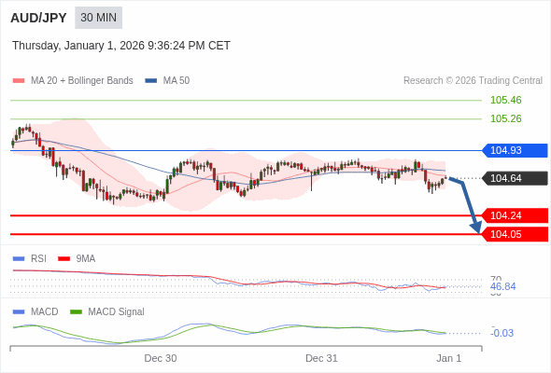Click the MACD blue legend swatch
The image size is (551, 373).
point(19,312)
